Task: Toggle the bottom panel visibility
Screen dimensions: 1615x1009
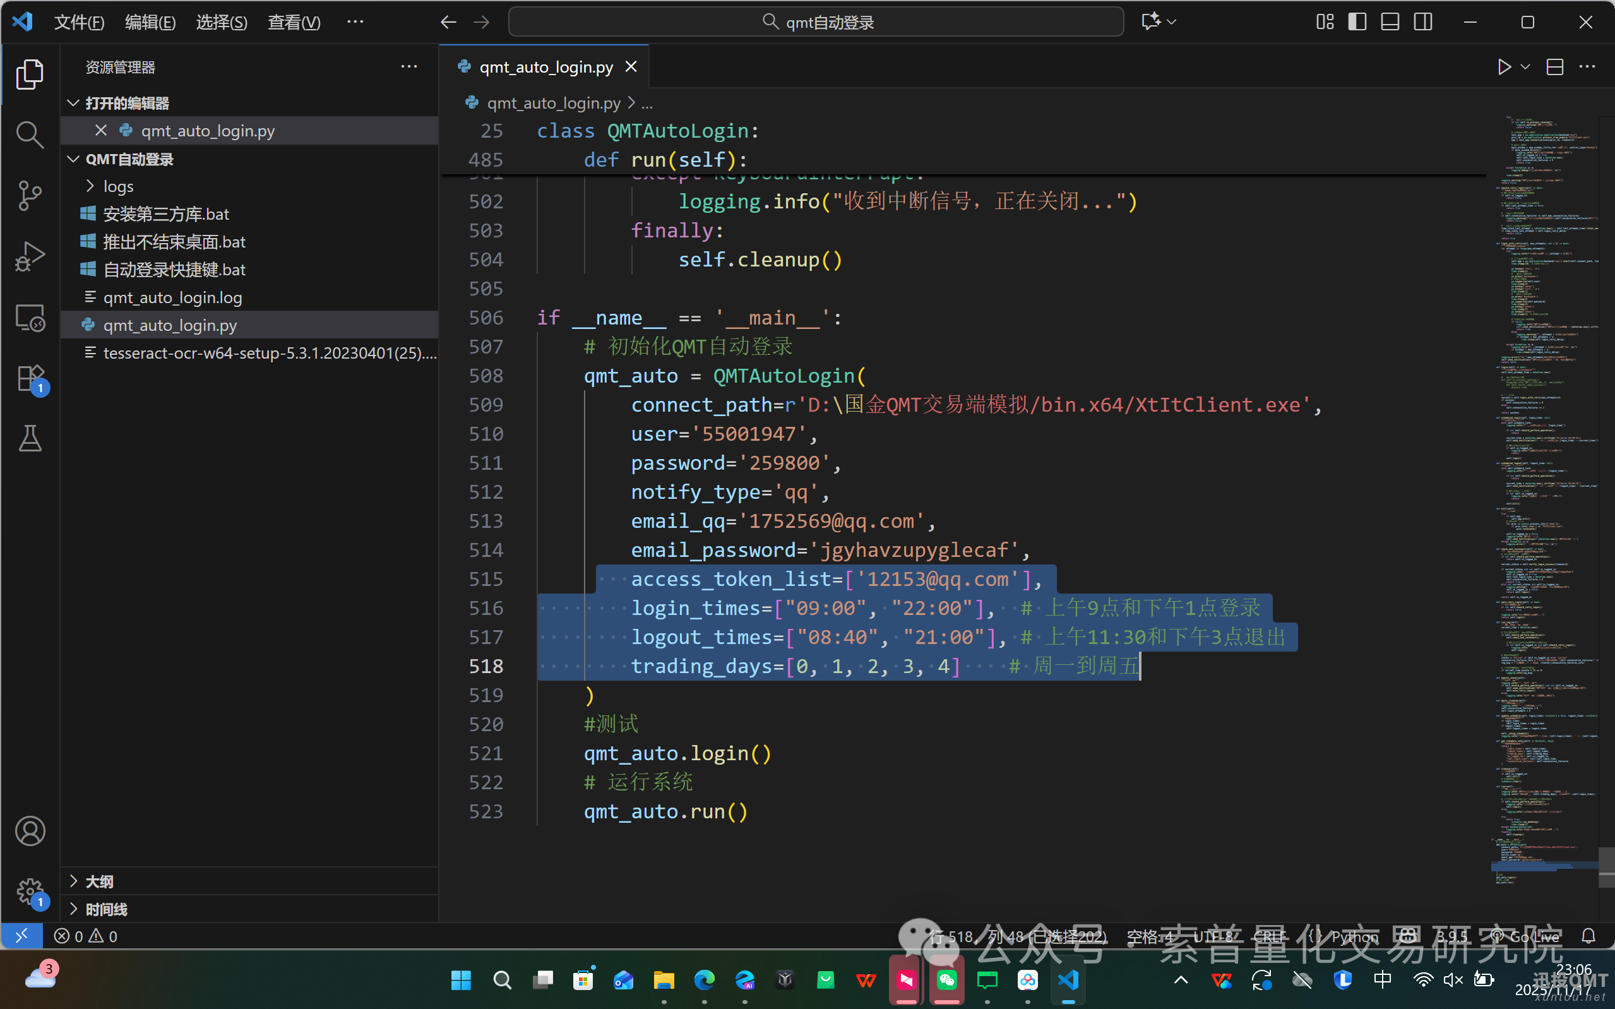Action: [x=1390, y=22]
